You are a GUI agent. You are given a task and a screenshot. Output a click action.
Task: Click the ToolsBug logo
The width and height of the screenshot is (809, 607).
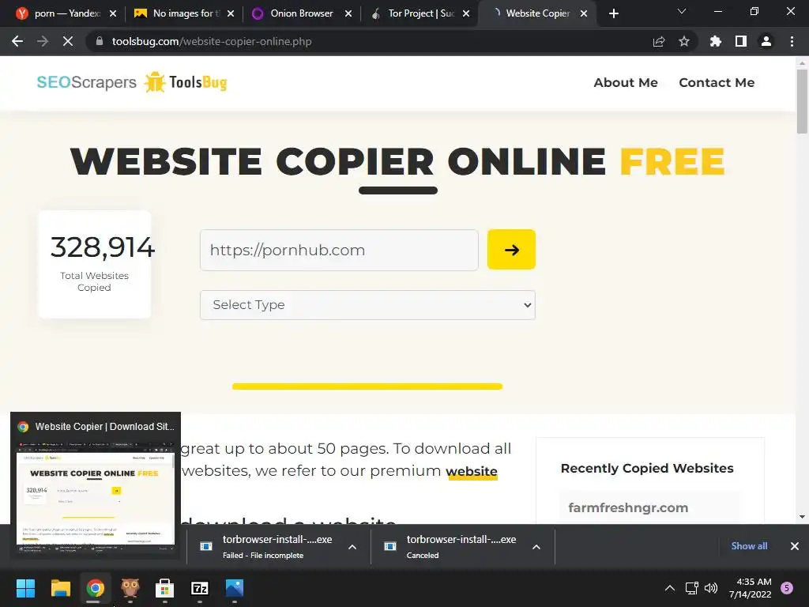186,82
